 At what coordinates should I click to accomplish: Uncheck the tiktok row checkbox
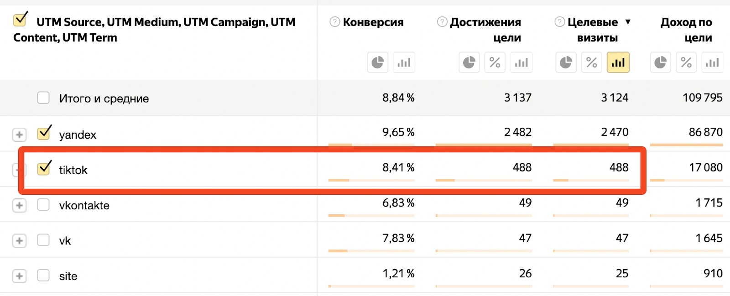click(44, 168)
